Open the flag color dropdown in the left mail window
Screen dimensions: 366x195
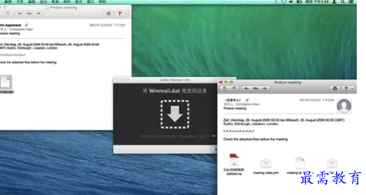coord(126,14)
